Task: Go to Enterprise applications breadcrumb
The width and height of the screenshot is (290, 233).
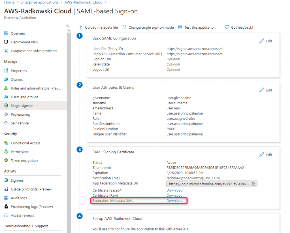Action: (39, 2)
